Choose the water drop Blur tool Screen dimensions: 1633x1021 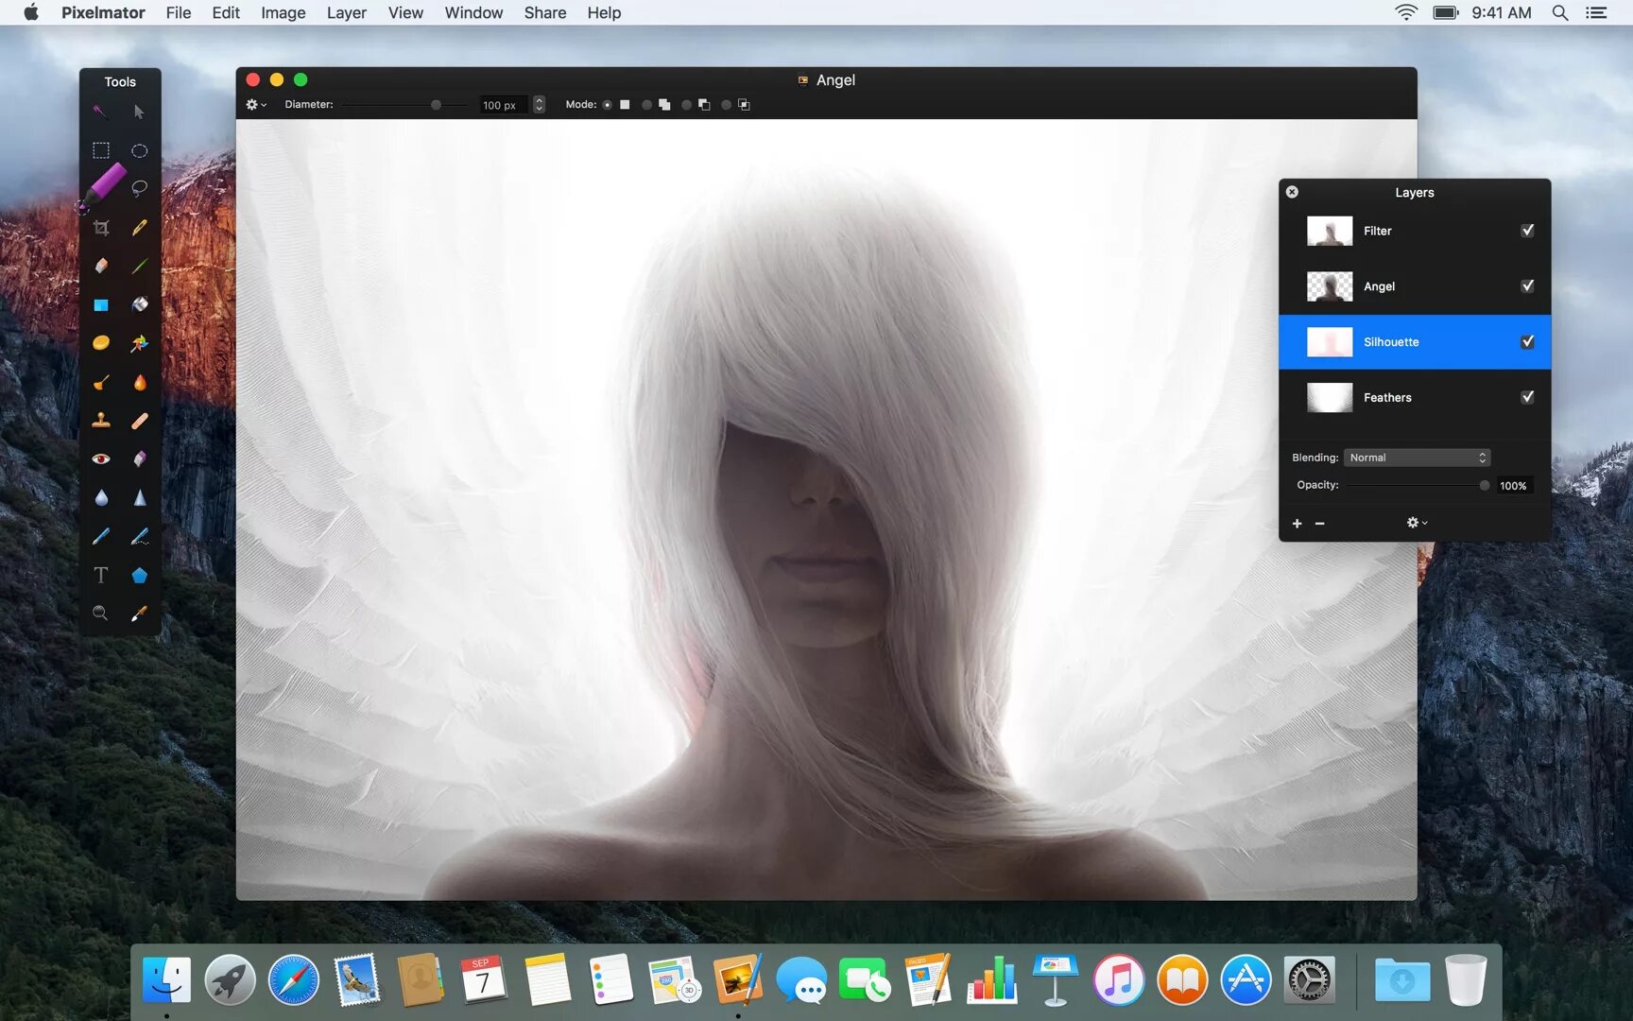click(101, 498)
